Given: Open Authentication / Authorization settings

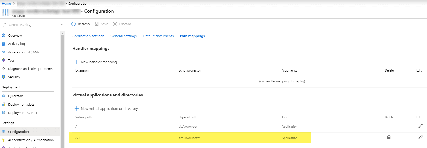Looking at the screenshot, I should click(31, 140).
